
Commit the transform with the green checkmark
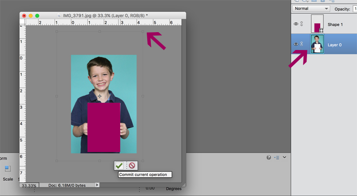pyautogui.click(x=119, y=166)
